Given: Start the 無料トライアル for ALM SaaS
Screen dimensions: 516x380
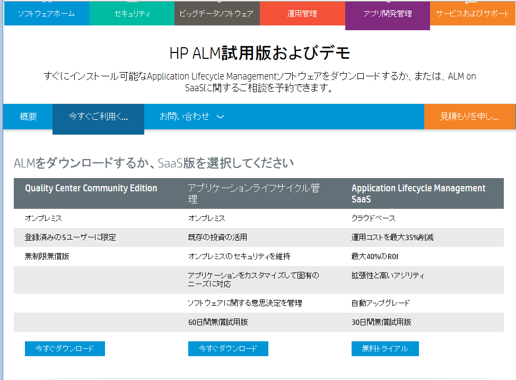Looking at the screenshot, I should [385, 349].
